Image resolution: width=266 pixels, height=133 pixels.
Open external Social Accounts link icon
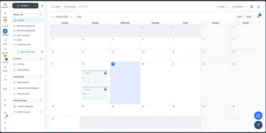tap(40, 112)
